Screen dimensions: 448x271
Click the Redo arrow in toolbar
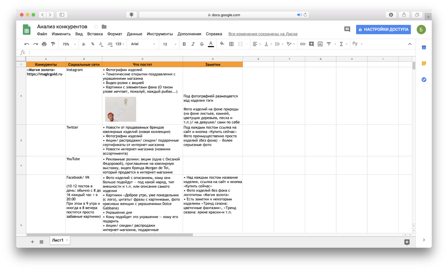pos(35,44)
